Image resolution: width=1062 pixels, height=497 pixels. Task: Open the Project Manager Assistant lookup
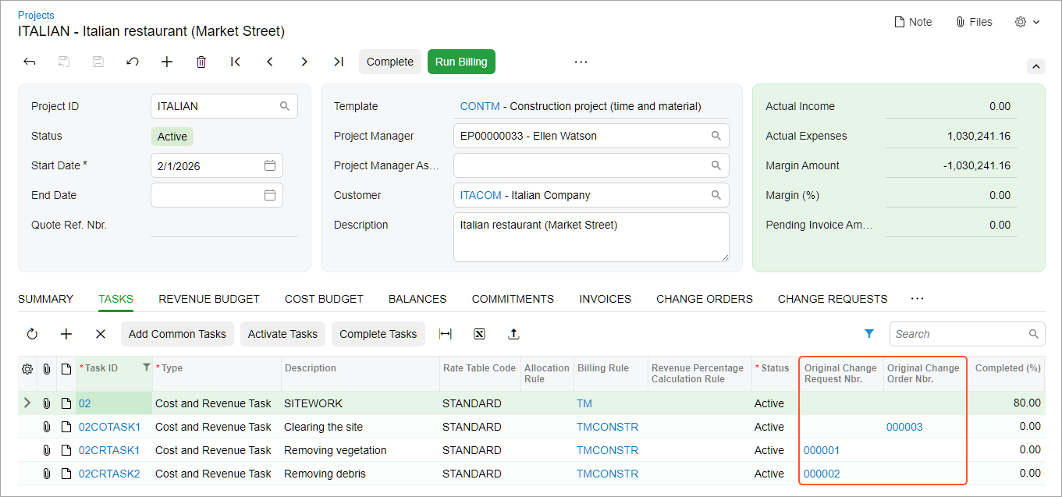point(716,165)
